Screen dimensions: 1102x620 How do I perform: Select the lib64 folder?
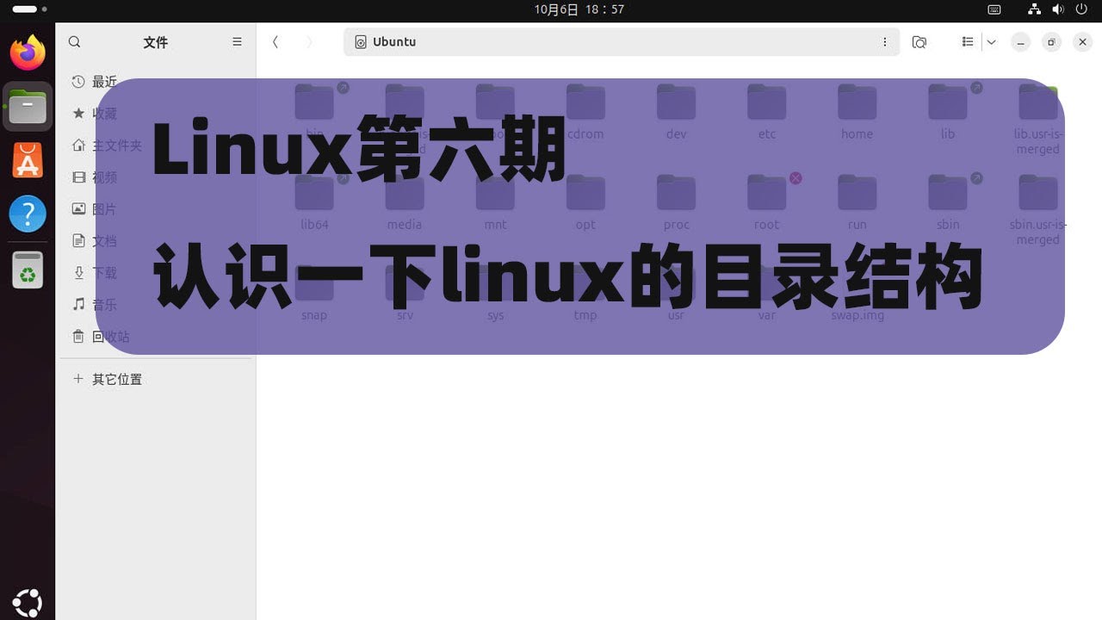[314, 203]
